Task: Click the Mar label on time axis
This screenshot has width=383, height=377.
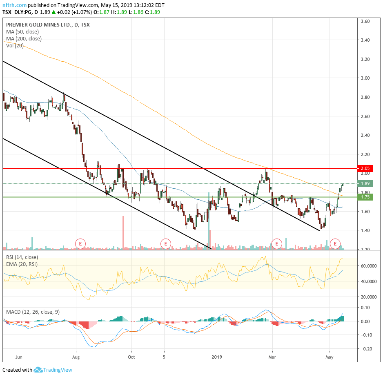Action: (272, 357)
